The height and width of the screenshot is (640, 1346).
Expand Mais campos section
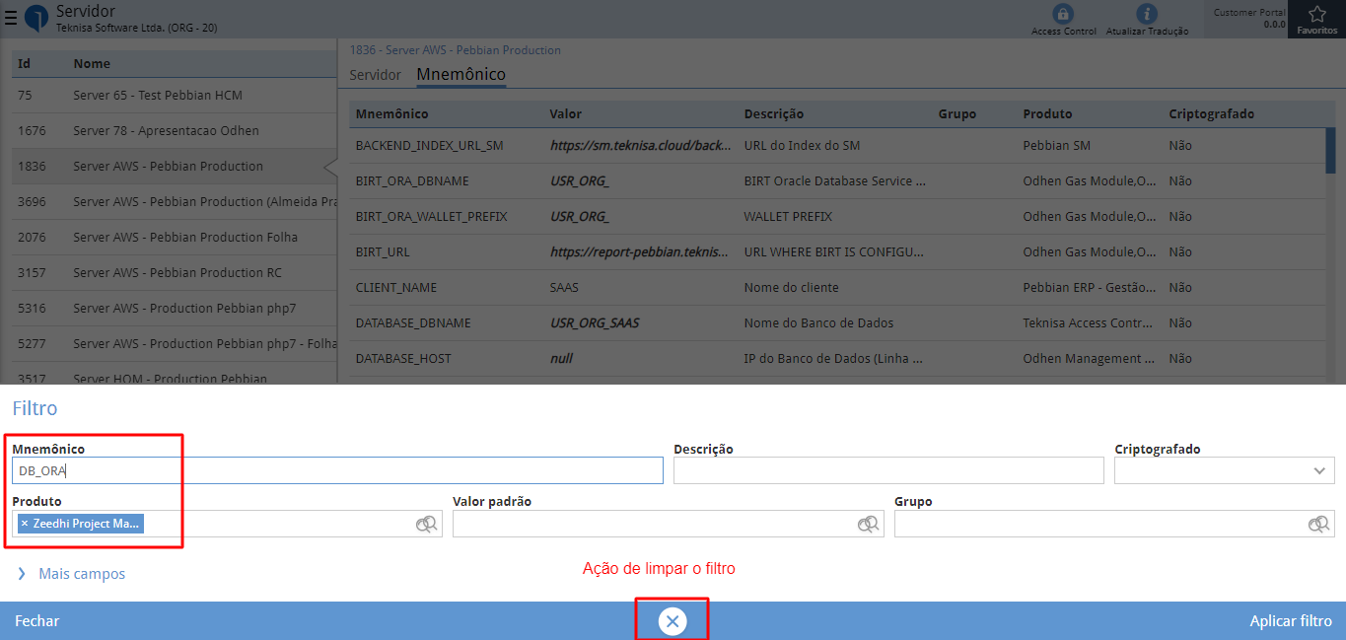70,574
